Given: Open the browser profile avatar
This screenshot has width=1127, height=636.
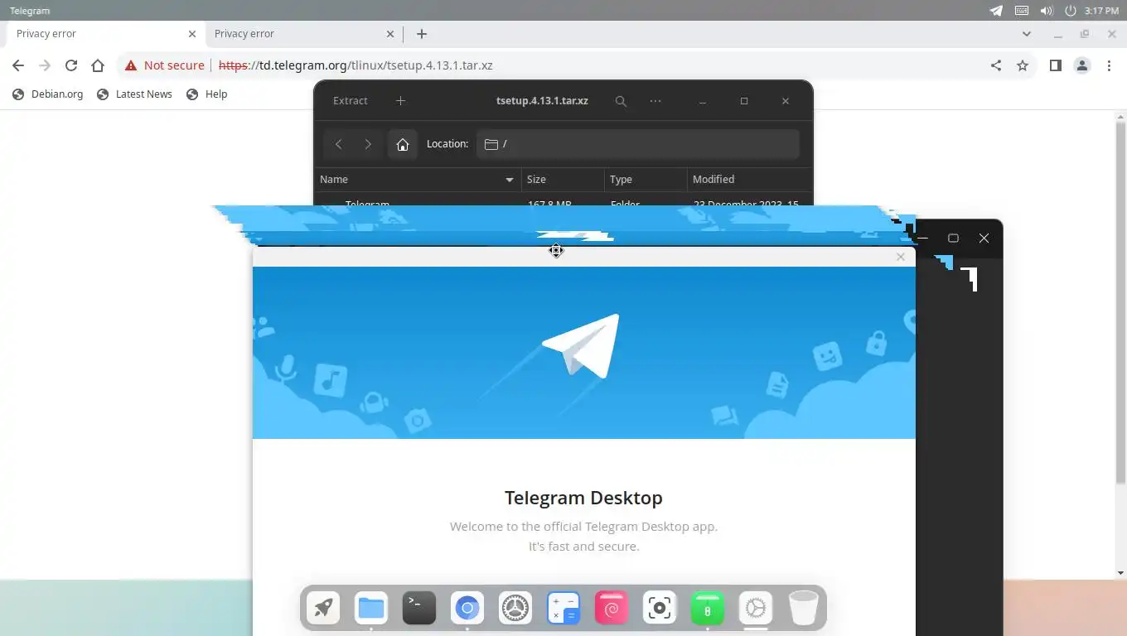Looking at the screenshot, I should 1081,65.
